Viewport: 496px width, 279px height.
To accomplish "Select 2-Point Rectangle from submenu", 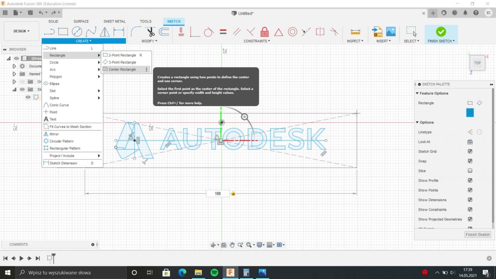I will (122, 55).
